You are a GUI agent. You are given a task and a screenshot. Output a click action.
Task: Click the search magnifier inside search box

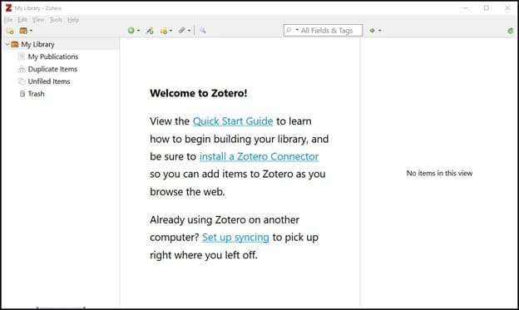coord(289,31)
